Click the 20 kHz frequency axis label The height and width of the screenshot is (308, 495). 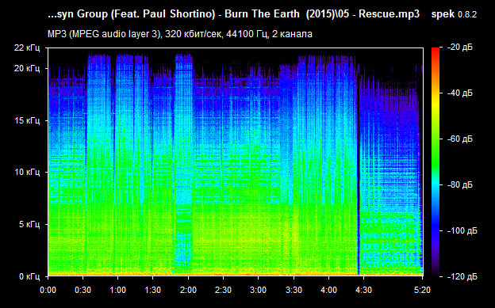pyautogui.click(x=27, y=68)
